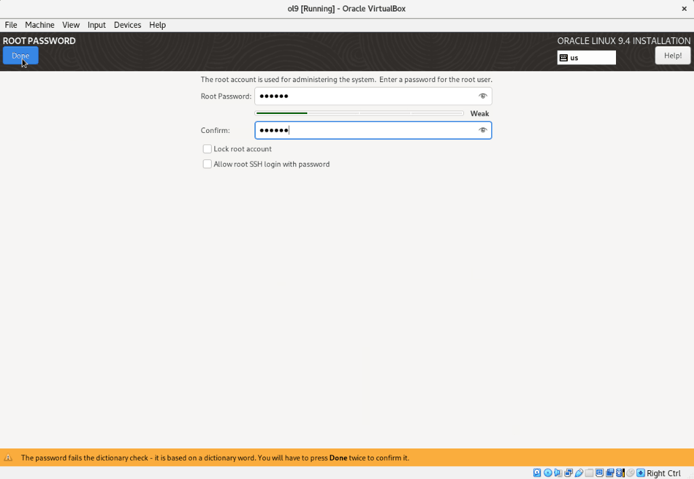The image size is (694, 479).
Task: Reveal the Confirm password with its eye icon
Action: (482, 130)
